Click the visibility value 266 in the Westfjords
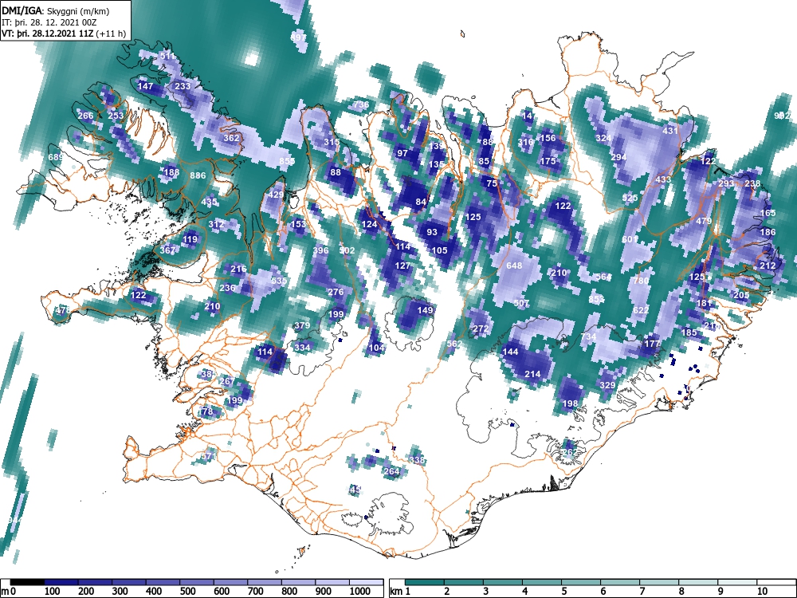This screenshot has width=797, height=598. (85, 116)
